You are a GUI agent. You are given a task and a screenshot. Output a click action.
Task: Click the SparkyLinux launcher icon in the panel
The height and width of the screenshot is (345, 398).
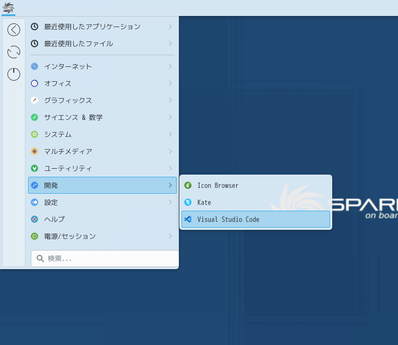8,7
